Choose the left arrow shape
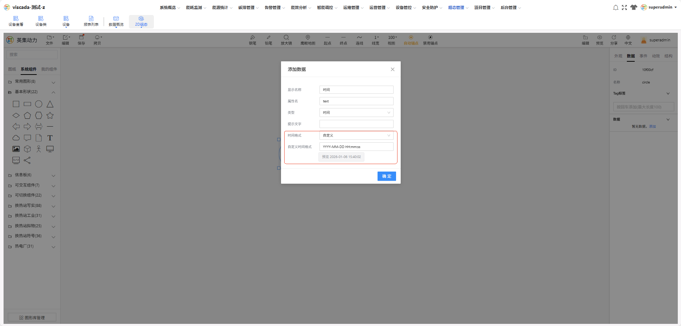Viewport: 681px width, 326px height. coord(16,127)
